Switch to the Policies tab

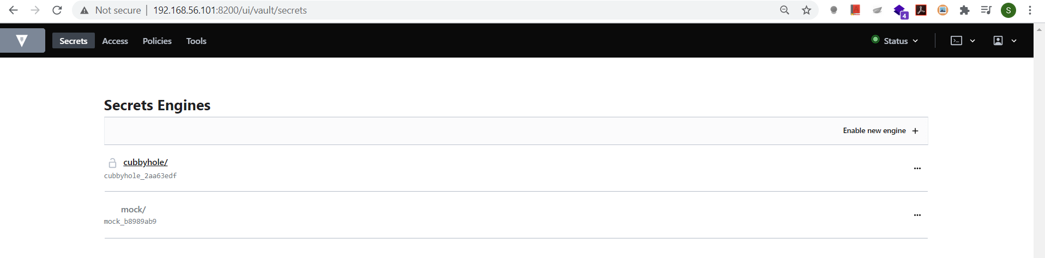tap(157, 41)
